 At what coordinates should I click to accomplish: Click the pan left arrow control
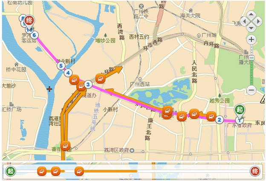[244, 21]
